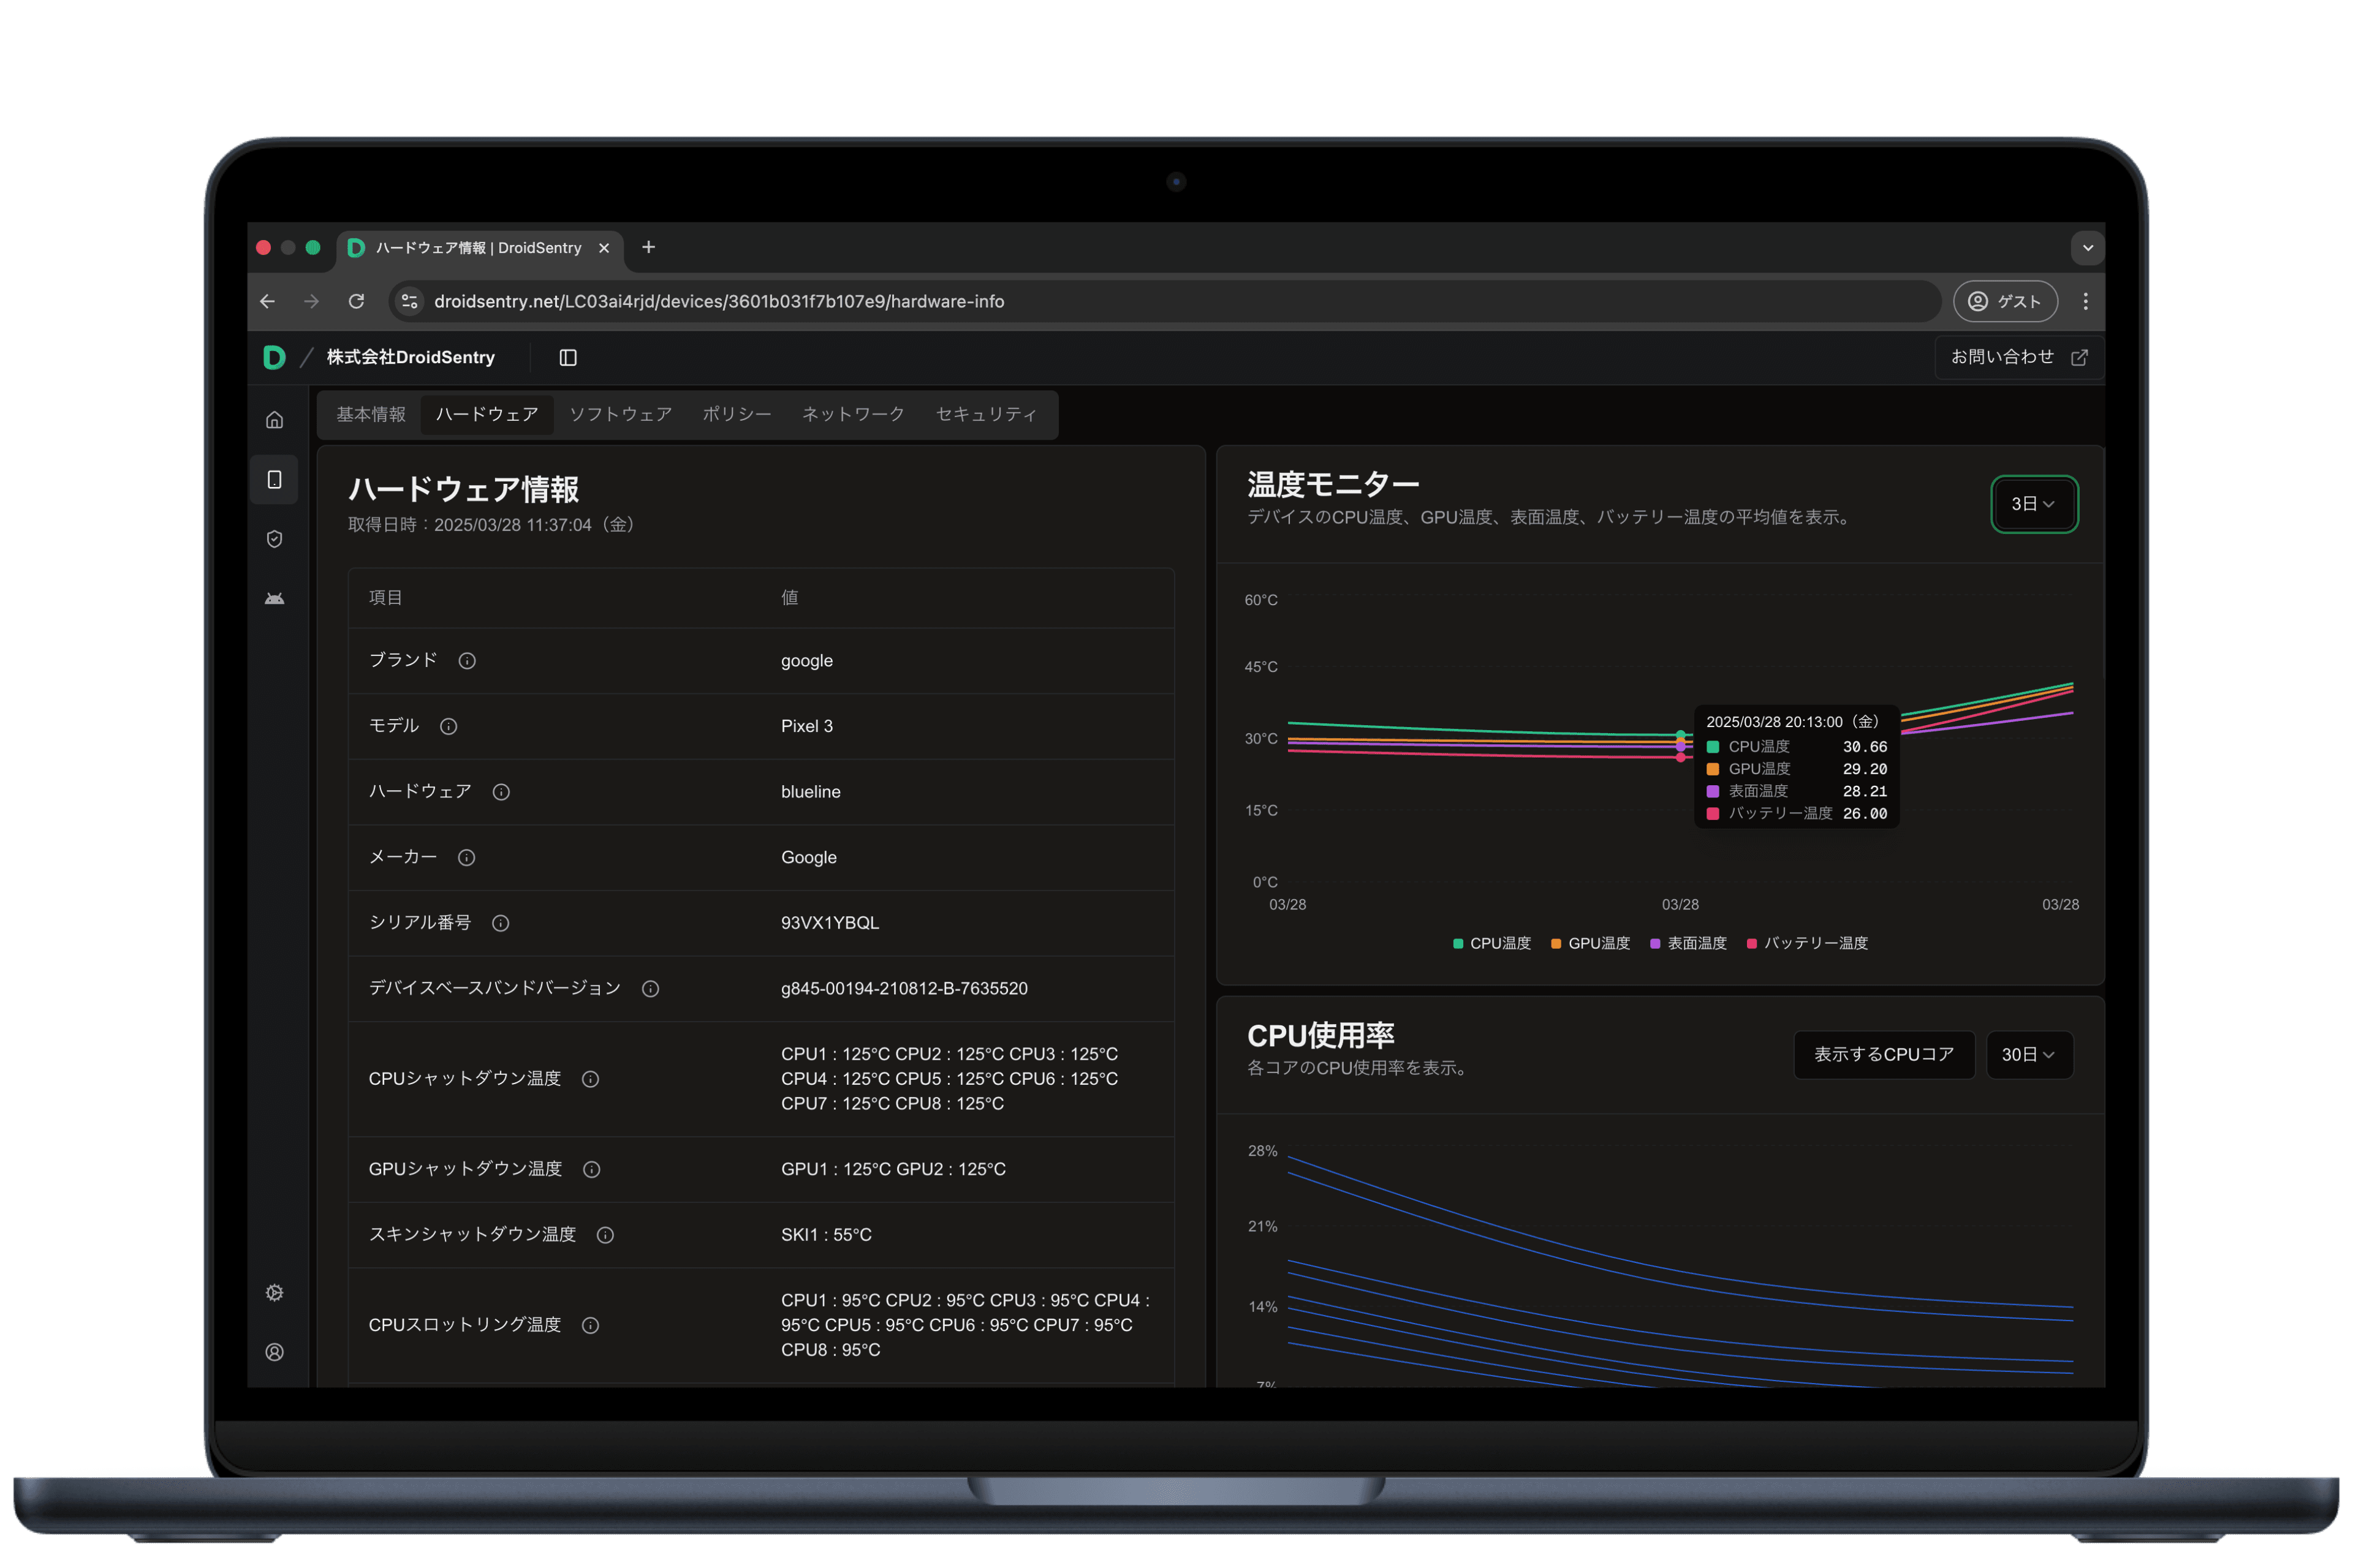Image resolution: width=2353 pixels, height=1568 pixels.
Task: Open the 表示するCPUコア selector
Action: [x=1884, y=1054]
